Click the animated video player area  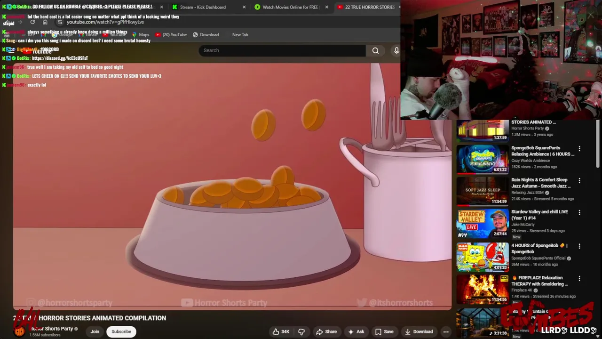pyautogui.click(x=232, y=186)
